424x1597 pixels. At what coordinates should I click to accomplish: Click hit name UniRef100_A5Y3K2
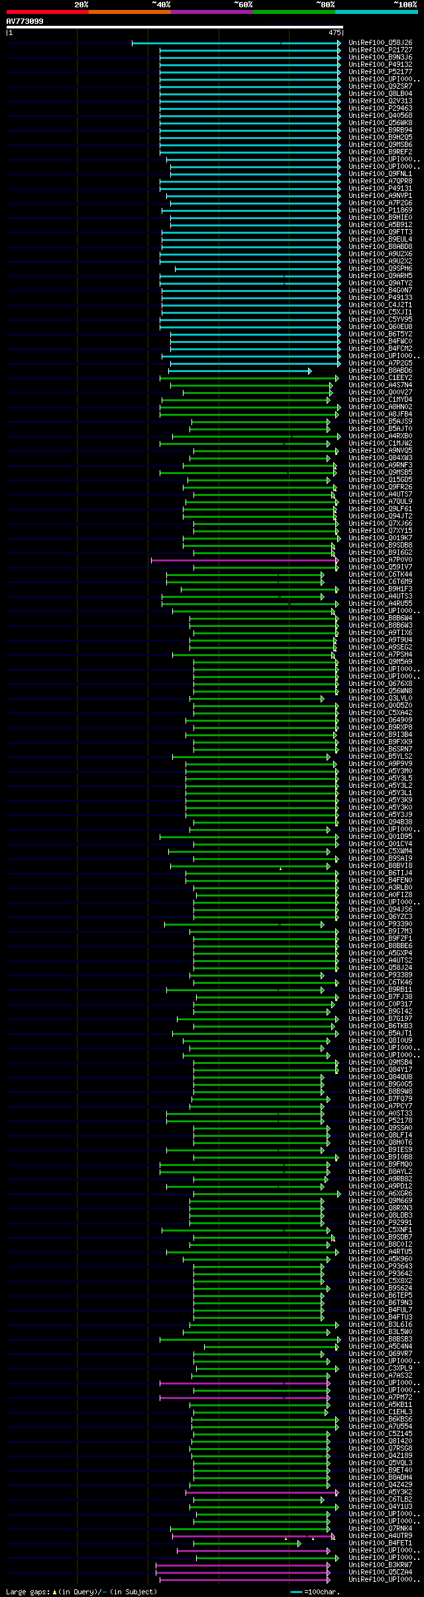coord(380,1492)
